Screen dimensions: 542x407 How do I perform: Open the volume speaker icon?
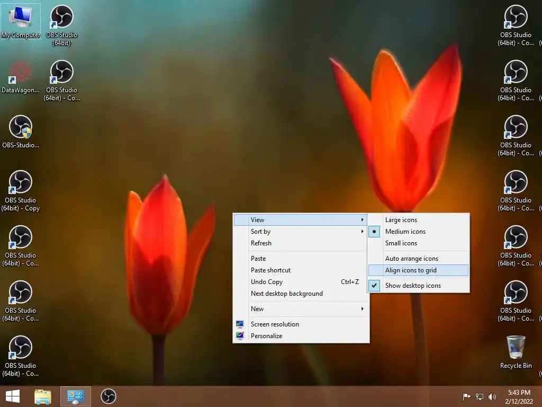click(492, 396)
